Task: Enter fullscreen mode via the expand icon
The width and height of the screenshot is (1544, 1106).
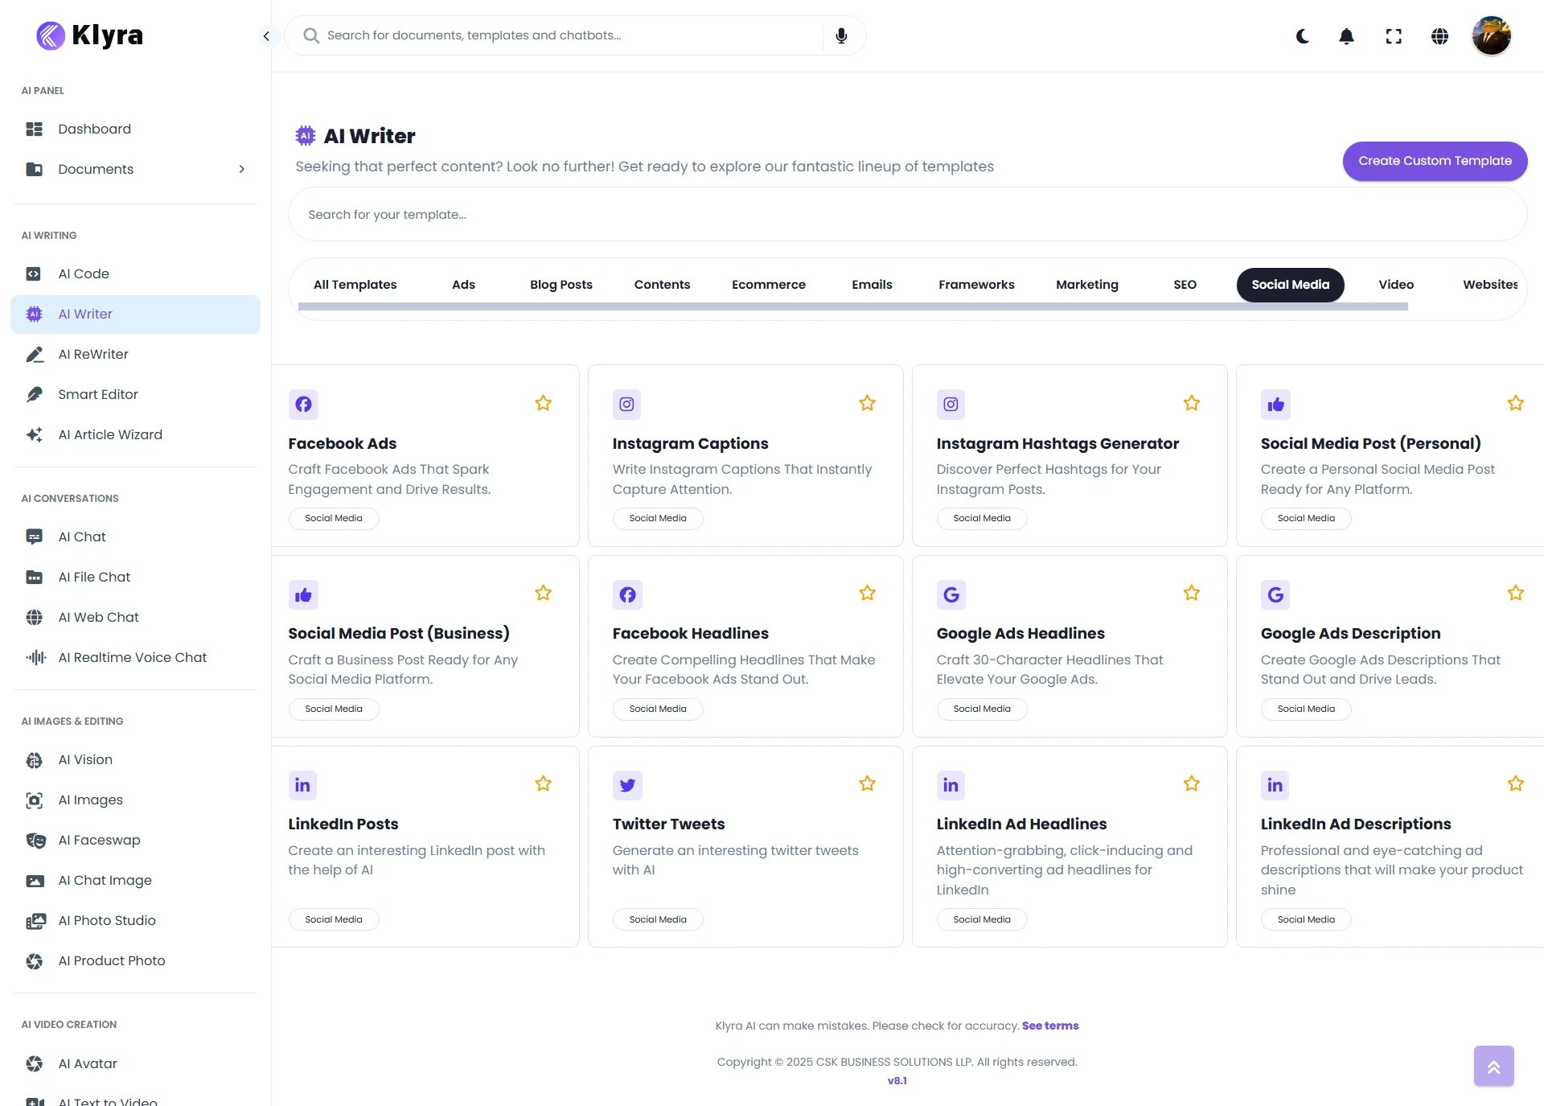Action: coord(1394,36)
